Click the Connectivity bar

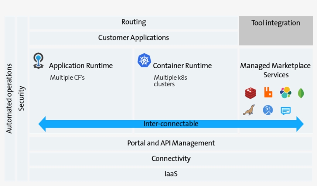coord(170,159)
